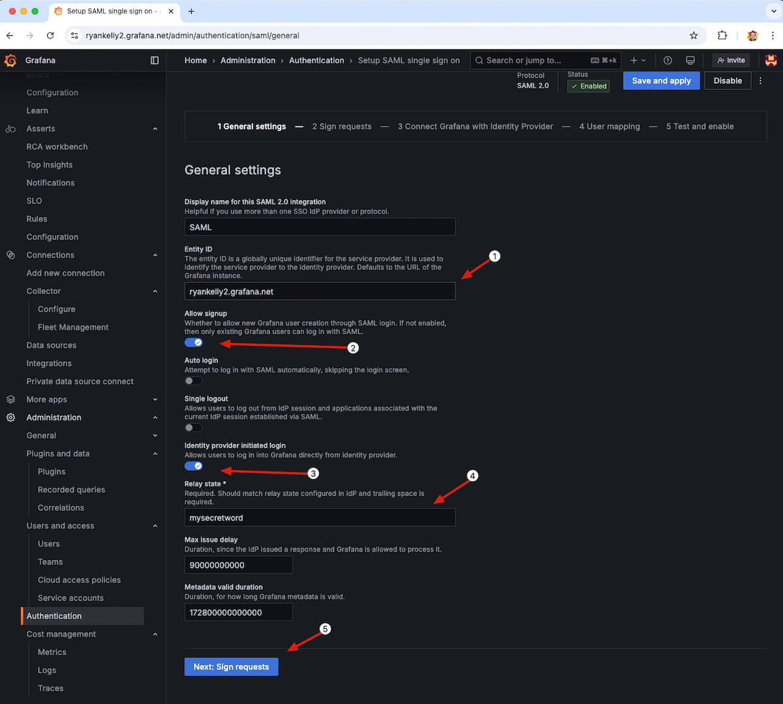
Task: Click the Invite button
Action: (x=731, y=60)
